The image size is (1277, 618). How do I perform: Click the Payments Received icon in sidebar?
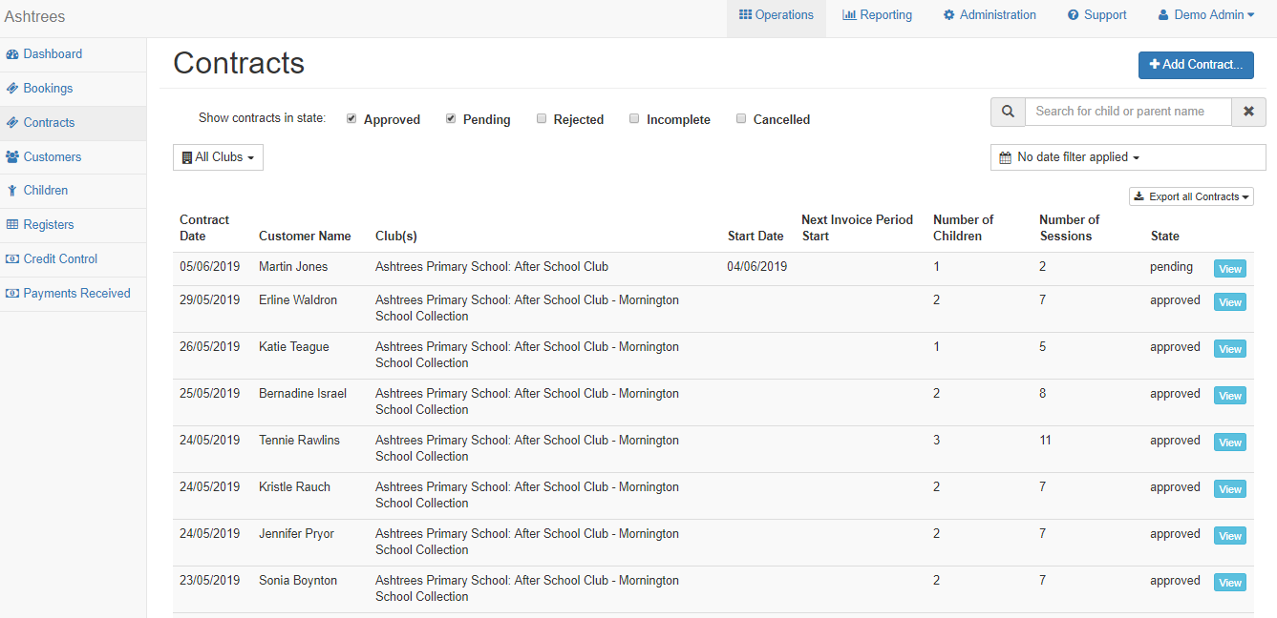(x=12, y=294)
